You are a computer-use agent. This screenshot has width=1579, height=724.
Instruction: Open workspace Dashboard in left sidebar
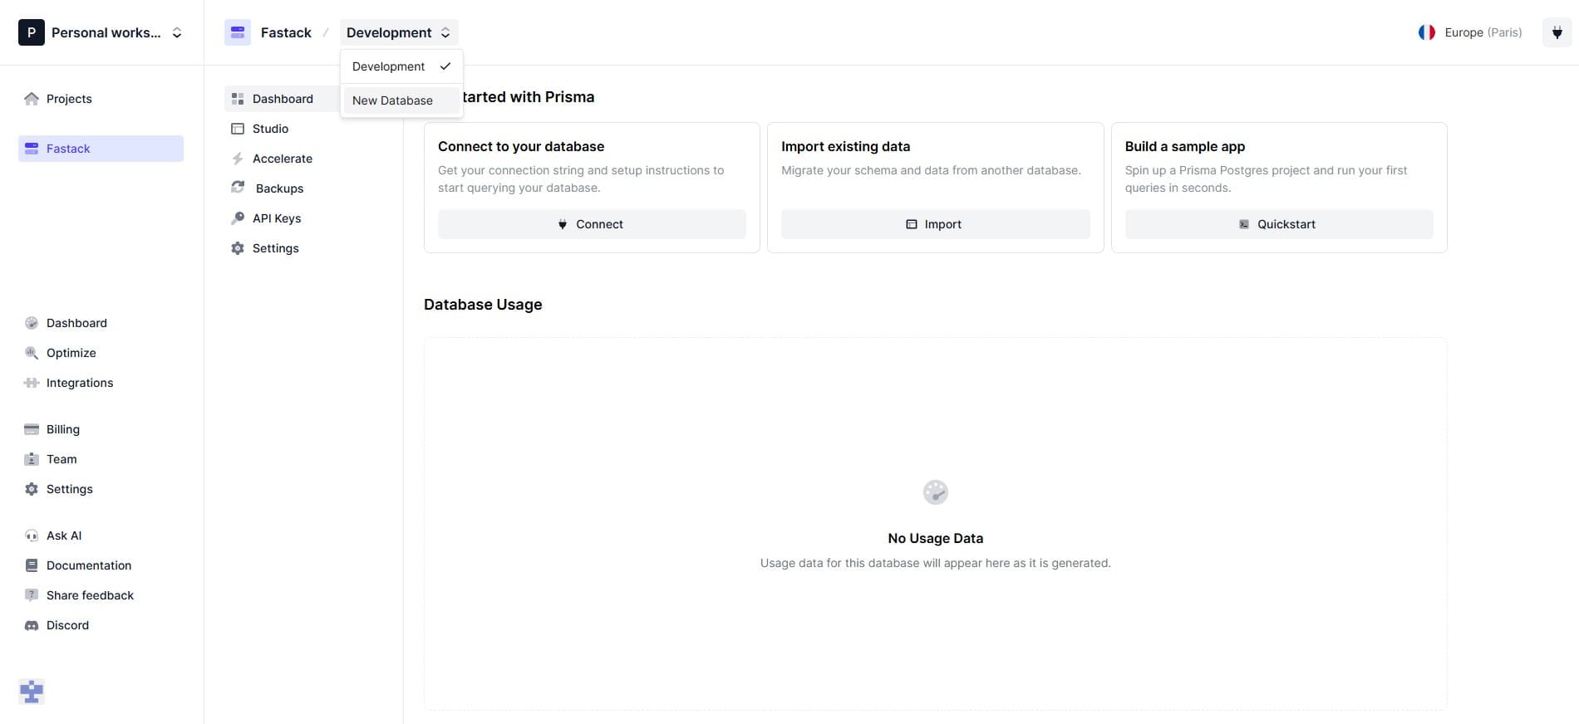click(x=76, y=323)
